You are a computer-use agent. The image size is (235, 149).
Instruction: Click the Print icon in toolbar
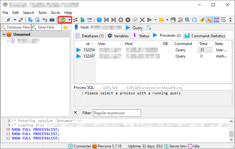coord(52,20)
